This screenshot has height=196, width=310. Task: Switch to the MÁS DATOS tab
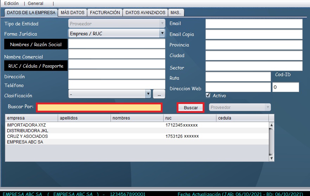[x=72, y=12]
